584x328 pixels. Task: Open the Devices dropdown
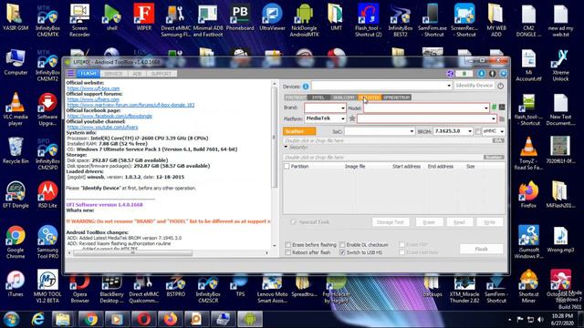click(448, 86)
